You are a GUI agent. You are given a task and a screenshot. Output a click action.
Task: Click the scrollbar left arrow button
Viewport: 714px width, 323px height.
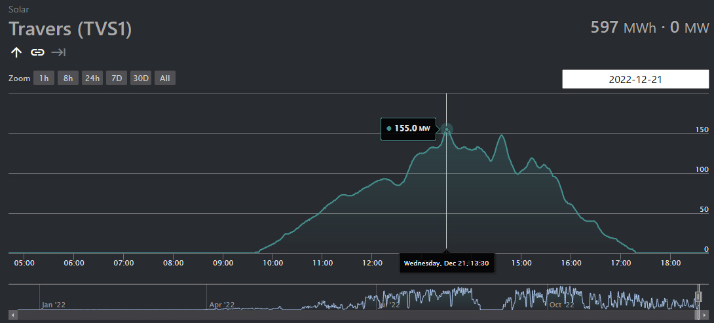click(x=14, y=315)
